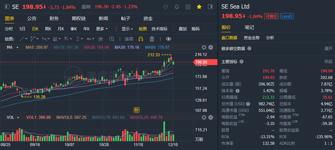Click the info icon next to 总市值 (USD)

(248, 104)
